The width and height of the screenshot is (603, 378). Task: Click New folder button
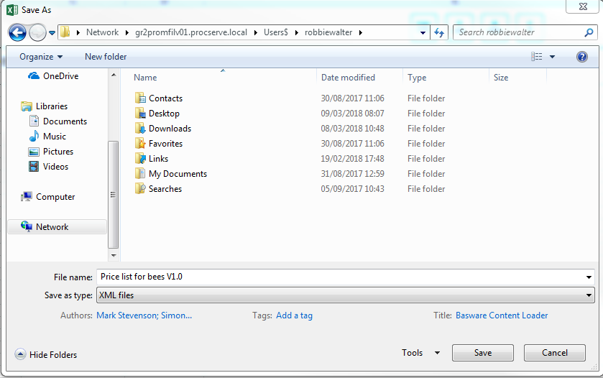click(x=106, y=57)
